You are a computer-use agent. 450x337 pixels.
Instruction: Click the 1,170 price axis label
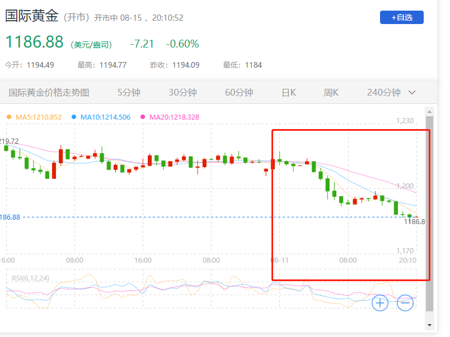[x=405, y=251]
